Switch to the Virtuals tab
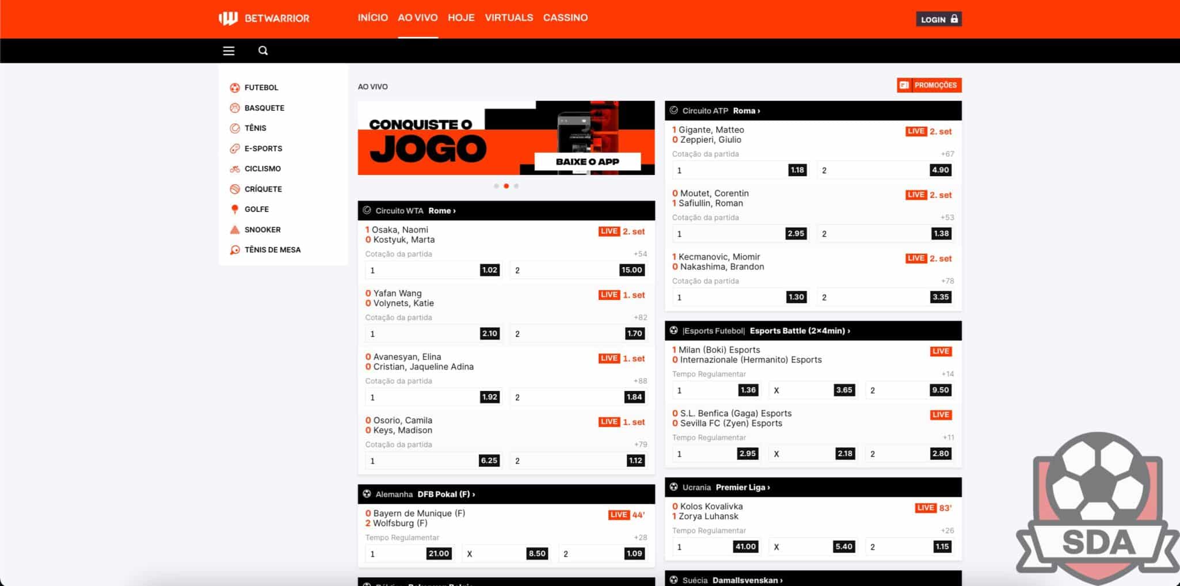Image resolution: width=1180 pixels, height=586 pixels. [x=509, y=18]
